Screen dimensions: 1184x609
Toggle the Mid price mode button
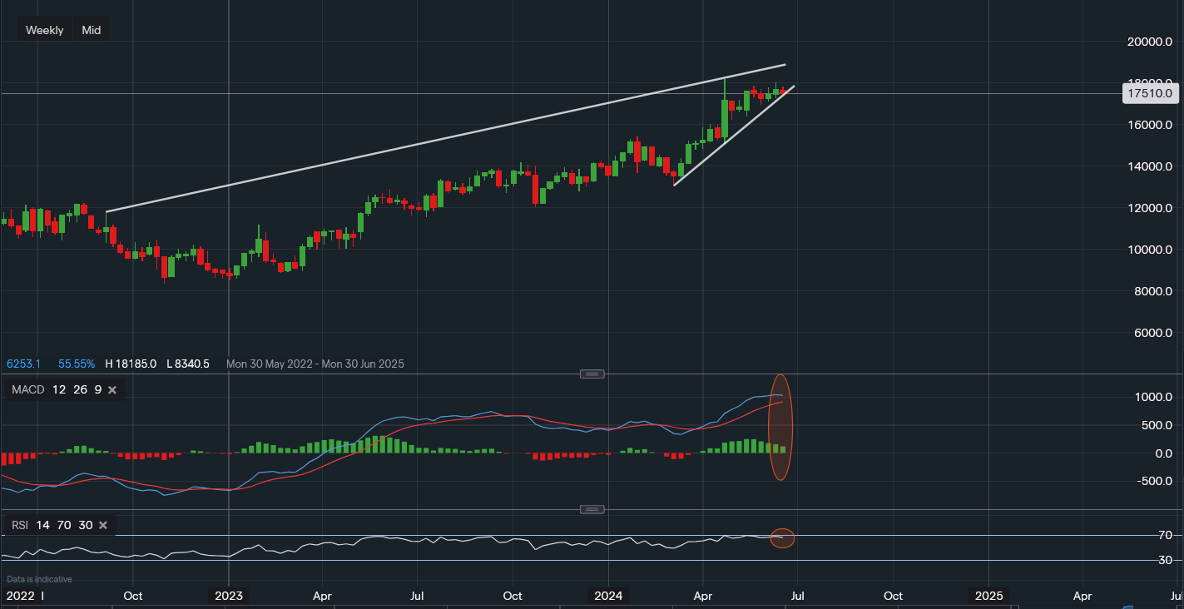point(91,29)
